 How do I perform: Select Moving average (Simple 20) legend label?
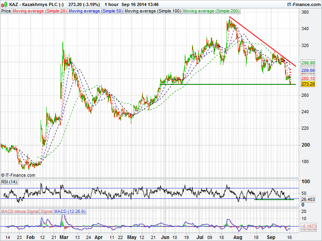40,11
